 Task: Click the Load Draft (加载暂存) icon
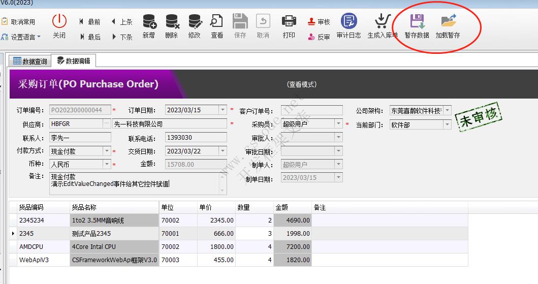(448, 21)
